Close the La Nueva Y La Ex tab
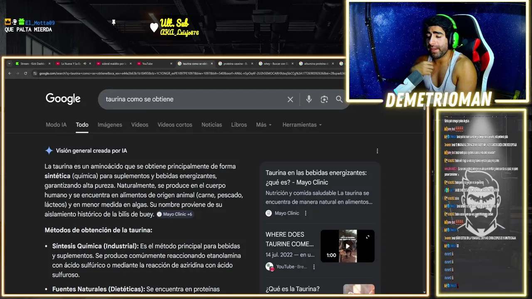 (x=90, y=64)
